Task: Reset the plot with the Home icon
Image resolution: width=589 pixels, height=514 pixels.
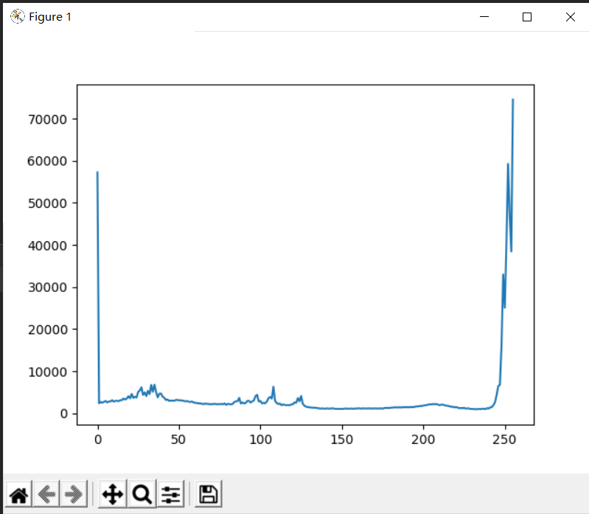Action: (x=18, y=494)
